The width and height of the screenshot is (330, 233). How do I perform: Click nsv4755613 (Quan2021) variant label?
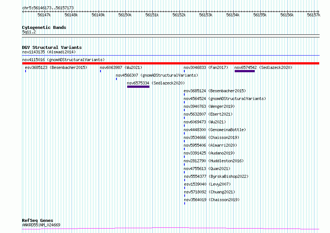(x=207, y=169)
